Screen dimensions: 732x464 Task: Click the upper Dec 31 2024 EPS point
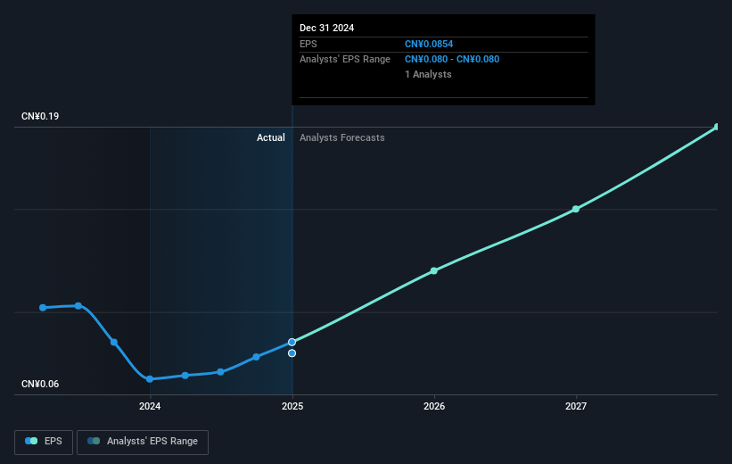292,342
